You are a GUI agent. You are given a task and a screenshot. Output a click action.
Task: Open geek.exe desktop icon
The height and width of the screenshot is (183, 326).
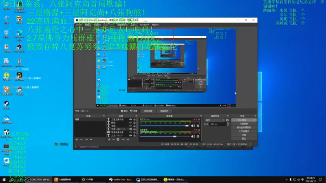[x=19, y=63]
